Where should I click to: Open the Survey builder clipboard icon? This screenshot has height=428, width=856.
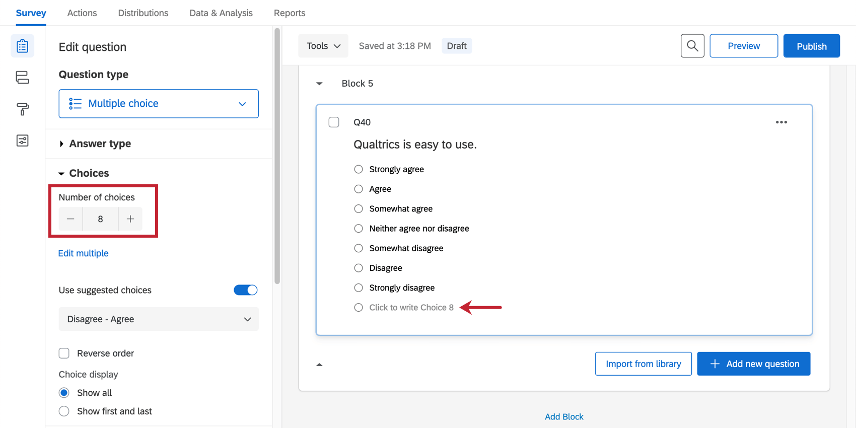click(x=22, y=46)
